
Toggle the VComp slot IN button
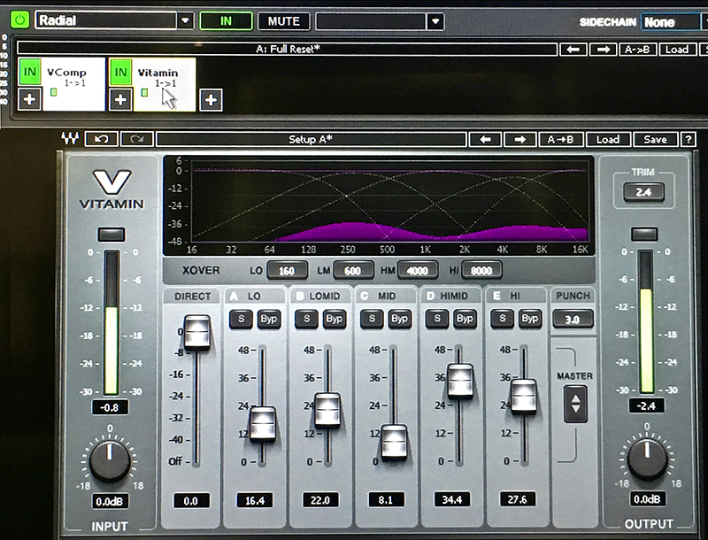pos(30,72)
